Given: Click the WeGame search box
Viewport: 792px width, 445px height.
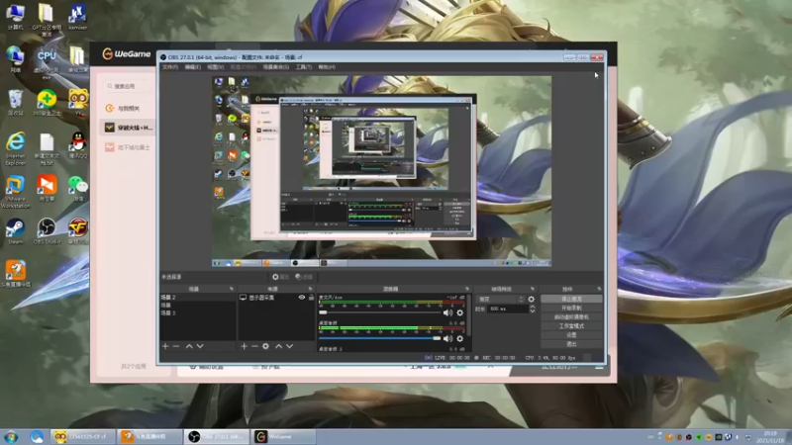Looking at the screenshot, I should tap(130, 86).
